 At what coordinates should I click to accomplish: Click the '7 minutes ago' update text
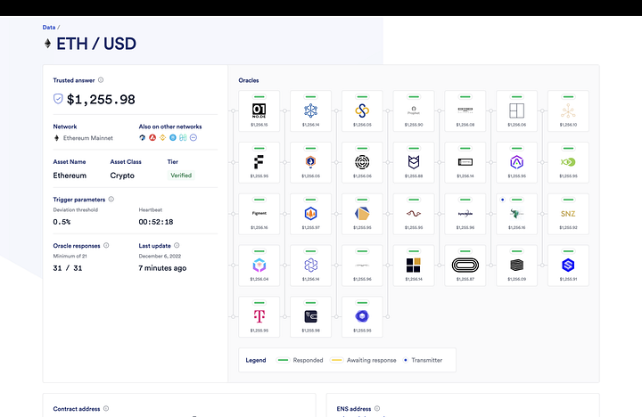162,268
